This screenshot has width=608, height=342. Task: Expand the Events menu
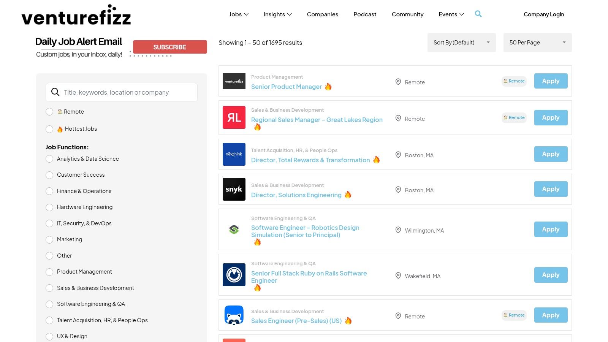coord(451,14)
